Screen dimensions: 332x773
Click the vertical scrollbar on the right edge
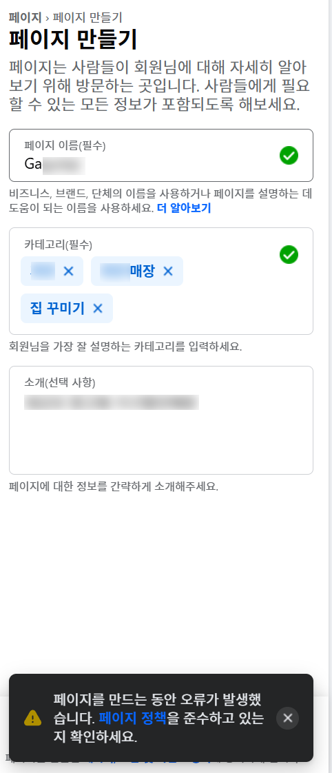330,345
